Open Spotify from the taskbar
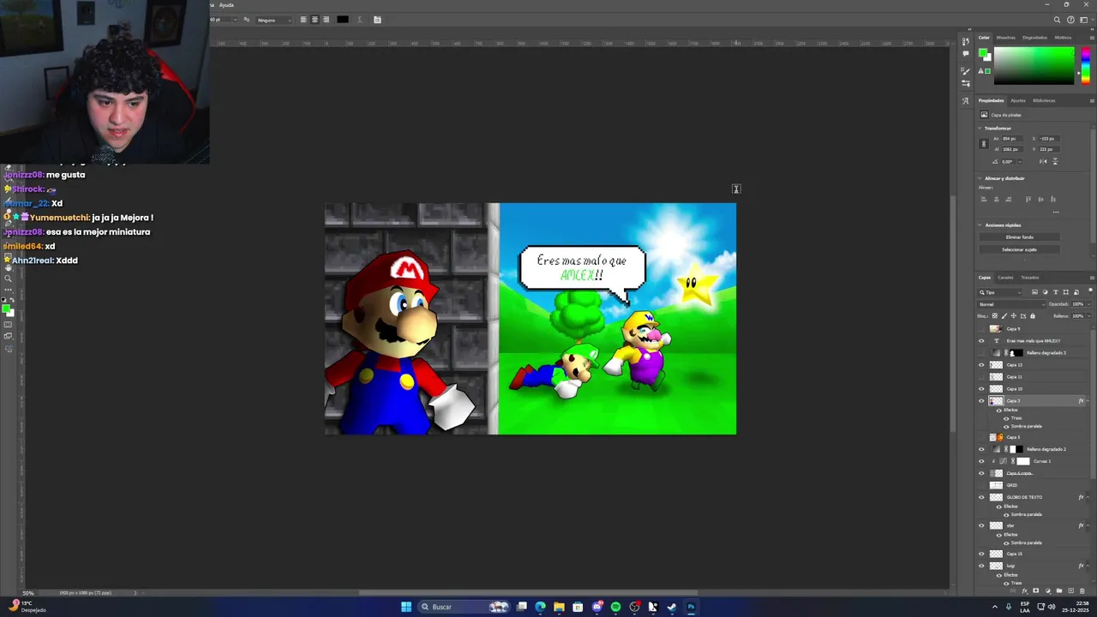1097x617 pixels. [x=615, y=607]
